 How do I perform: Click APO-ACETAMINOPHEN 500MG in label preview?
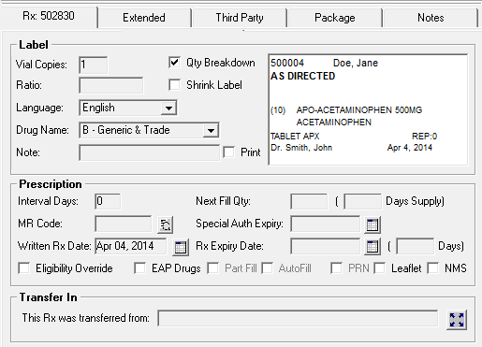[359, 110]
